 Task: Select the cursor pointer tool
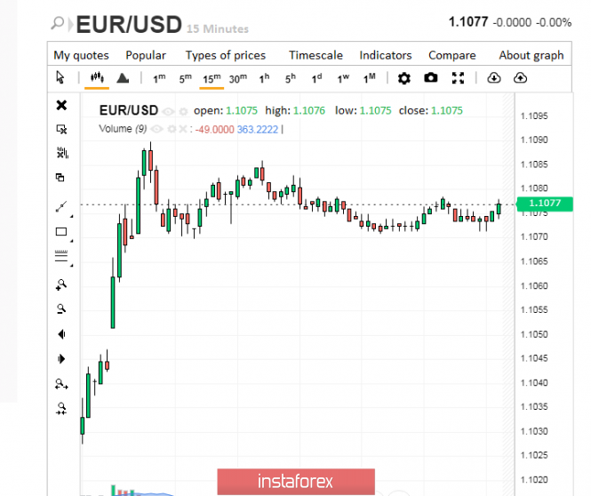(x=60, y=77)
